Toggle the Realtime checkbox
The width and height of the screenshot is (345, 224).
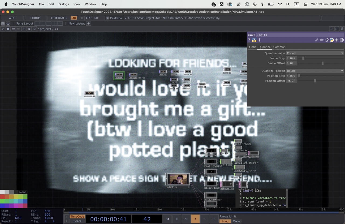(107, 18)
